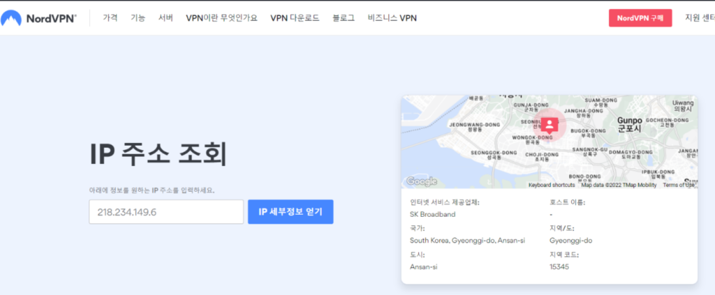Select the Gyeonggi-do region value
This screenshot has height=295, width=715.
click(x=571, y=241)
